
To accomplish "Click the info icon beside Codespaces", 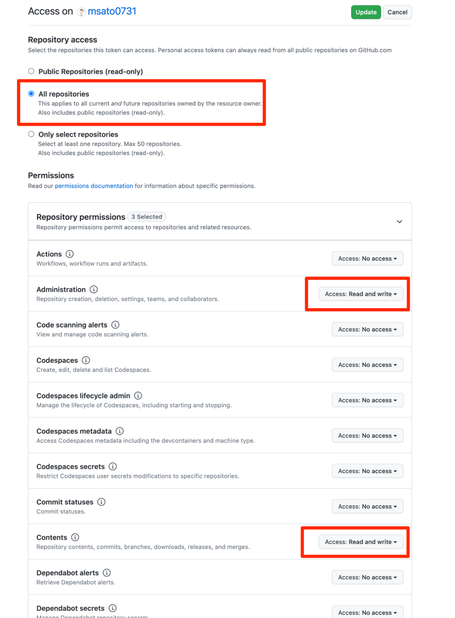I will click(x=86, y=360).
